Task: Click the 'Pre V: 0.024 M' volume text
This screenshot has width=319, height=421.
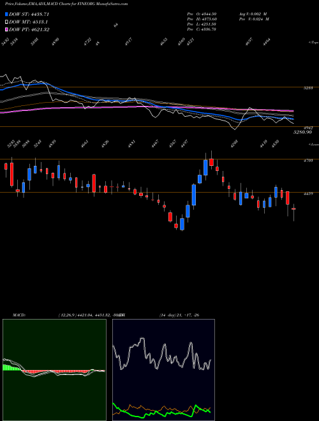Action: 254,19
